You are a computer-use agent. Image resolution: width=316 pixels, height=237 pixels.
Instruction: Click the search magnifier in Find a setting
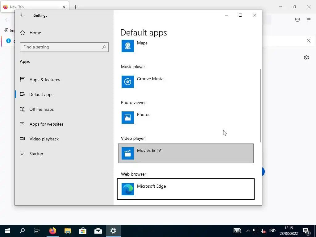pos(104,47)
